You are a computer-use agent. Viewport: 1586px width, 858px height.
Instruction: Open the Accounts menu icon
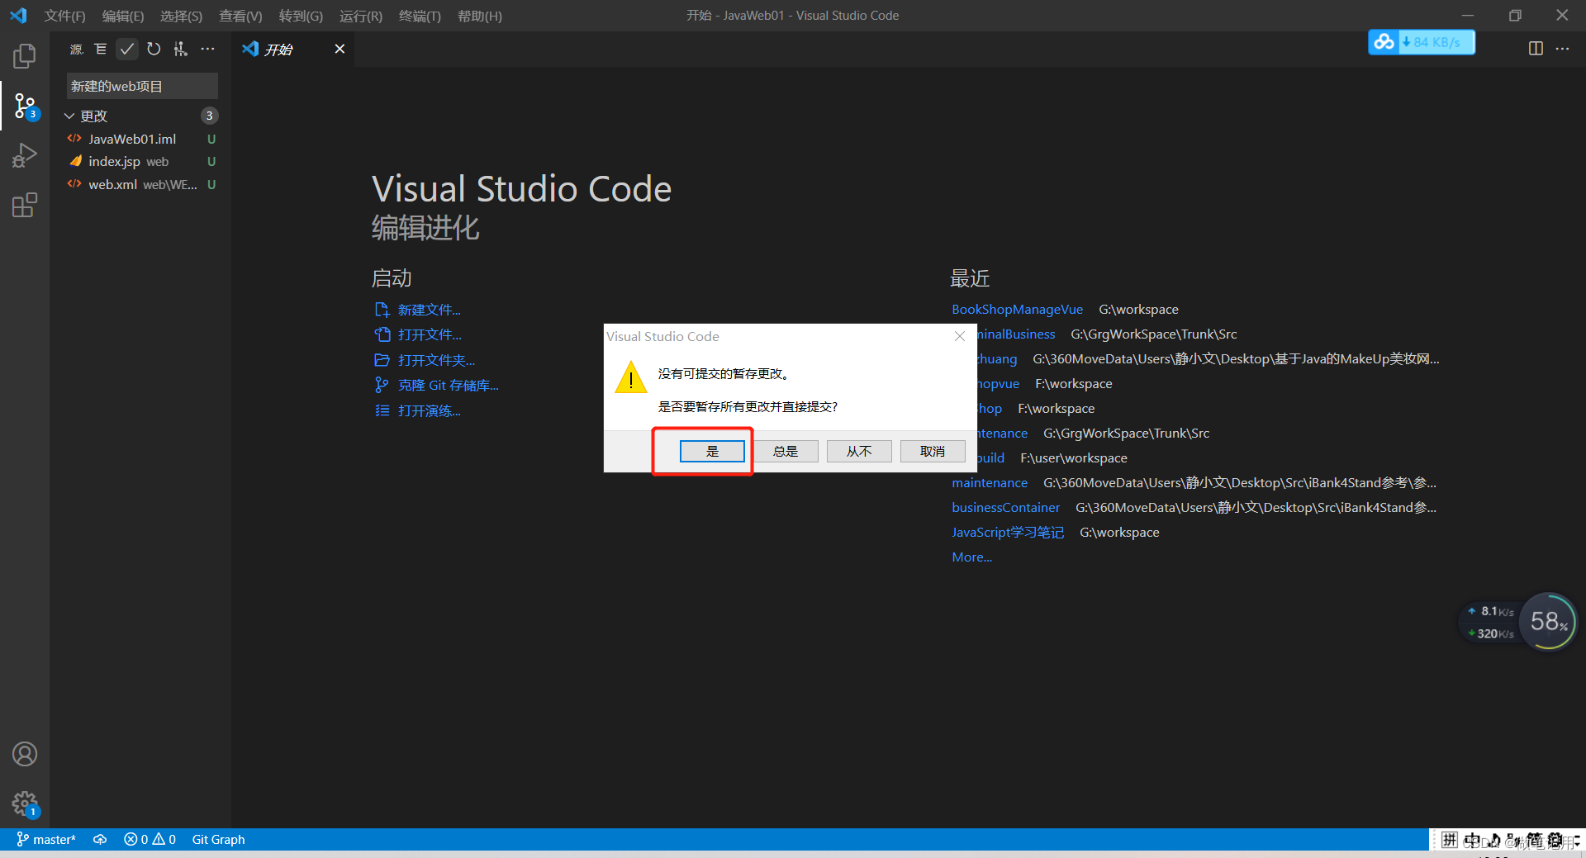coord(25,754)
